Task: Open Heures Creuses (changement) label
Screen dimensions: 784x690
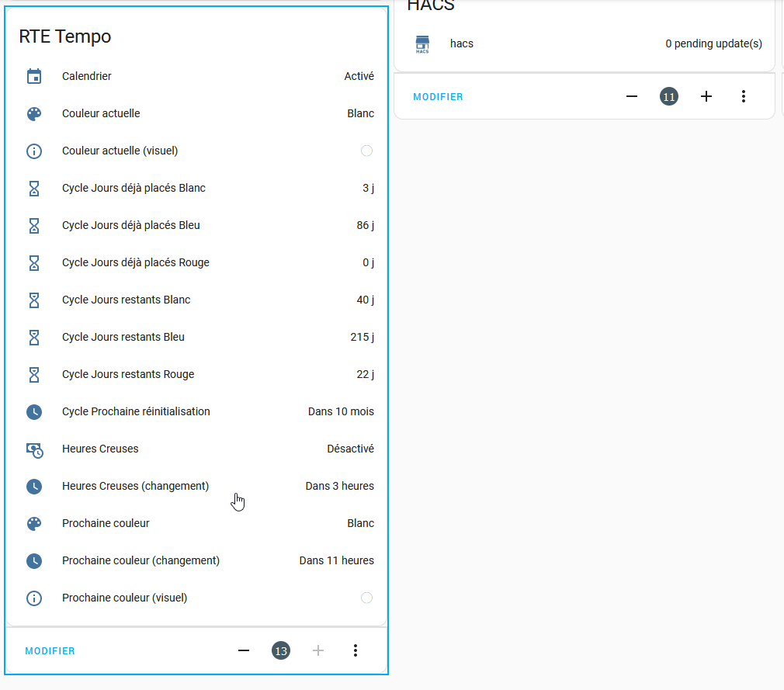Action: [136, 486]
